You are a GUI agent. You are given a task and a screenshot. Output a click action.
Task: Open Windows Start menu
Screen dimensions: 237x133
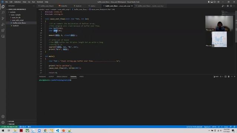click(x=3, y=130)
